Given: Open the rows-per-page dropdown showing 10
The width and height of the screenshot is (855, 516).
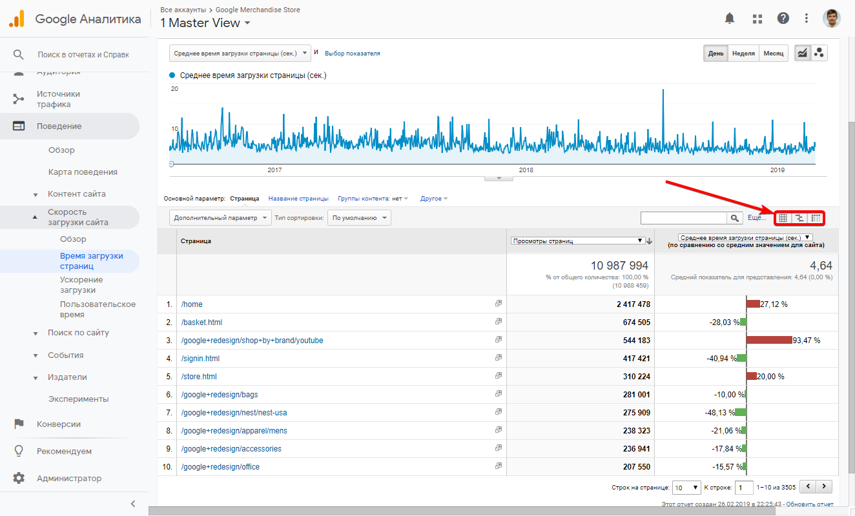Looking at the screenshot, I should pyautogui.click(x=686, y=488).
